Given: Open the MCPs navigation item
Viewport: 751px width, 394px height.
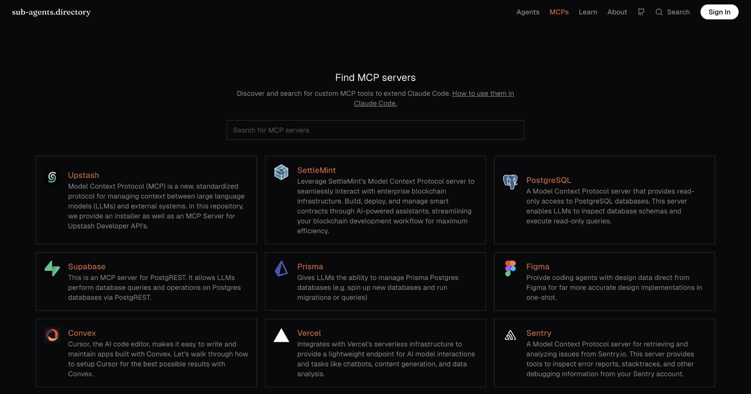Looking at the screenshot, I should pyautogui.click(x=559, y=12).
